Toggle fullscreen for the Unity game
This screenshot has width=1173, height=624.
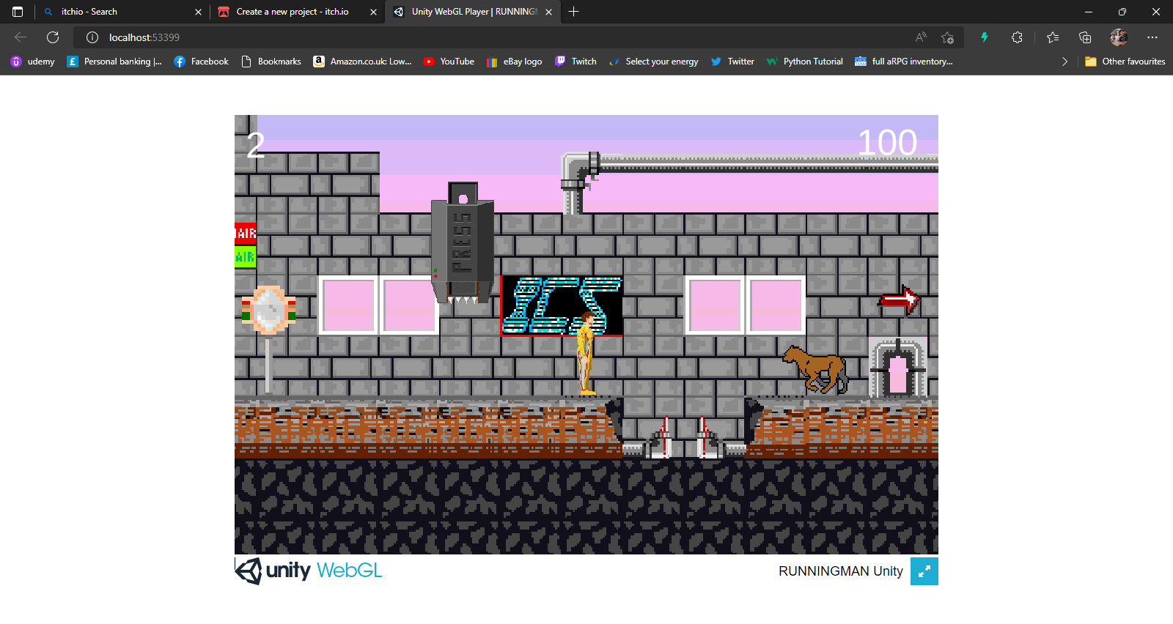point(924,571)
